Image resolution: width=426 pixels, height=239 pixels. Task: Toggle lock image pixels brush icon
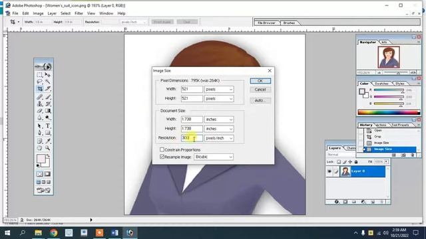pos(345,162)
